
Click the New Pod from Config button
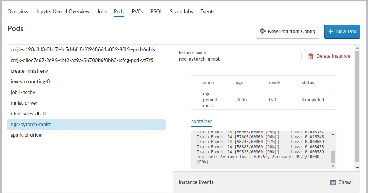coord(287,31)
